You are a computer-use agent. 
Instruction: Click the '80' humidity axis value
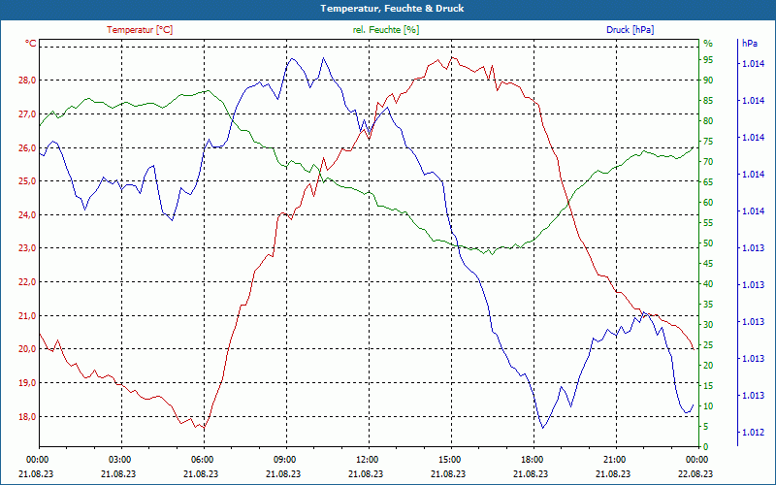708,120
